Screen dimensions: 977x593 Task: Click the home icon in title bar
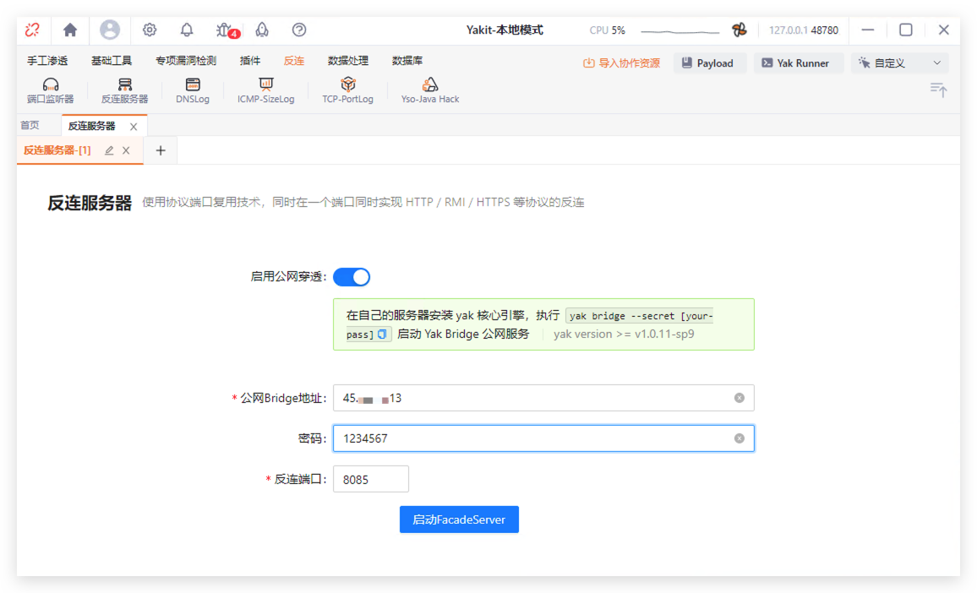(70, 30)
